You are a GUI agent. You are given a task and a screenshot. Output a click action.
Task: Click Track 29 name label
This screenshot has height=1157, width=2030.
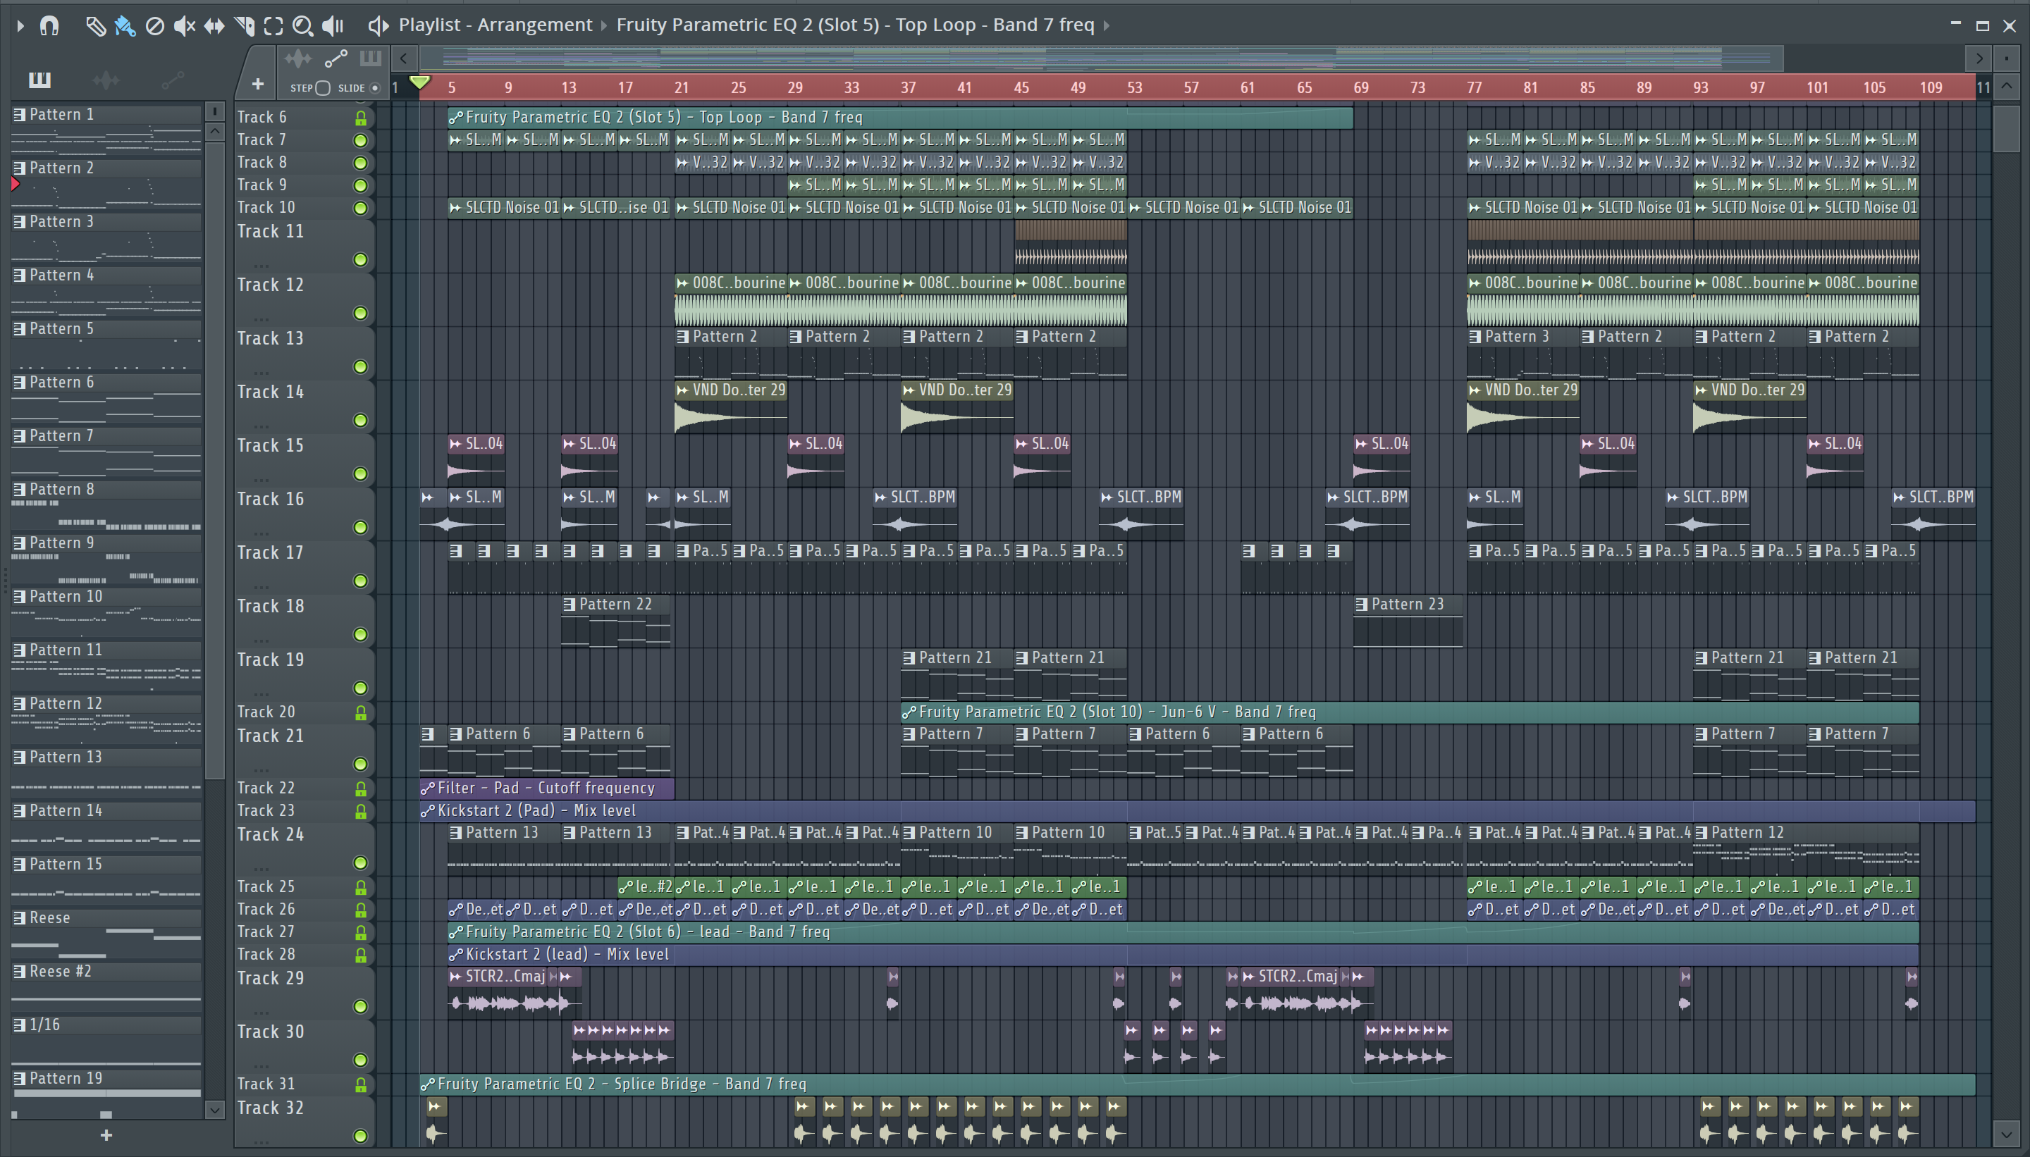point(271,978)
